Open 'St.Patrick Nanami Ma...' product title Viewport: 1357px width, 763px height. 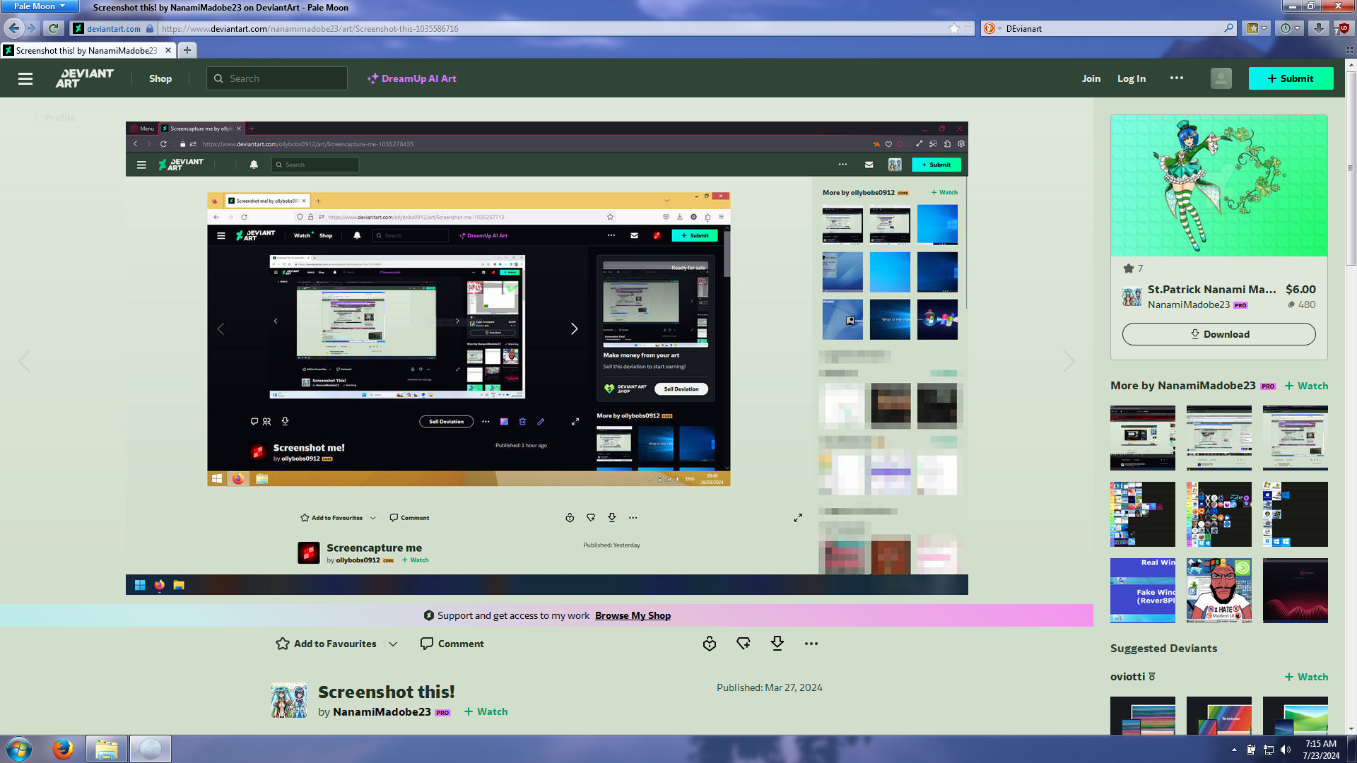point(1211,289)
